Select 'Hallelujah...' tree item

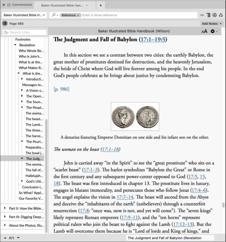34,175
